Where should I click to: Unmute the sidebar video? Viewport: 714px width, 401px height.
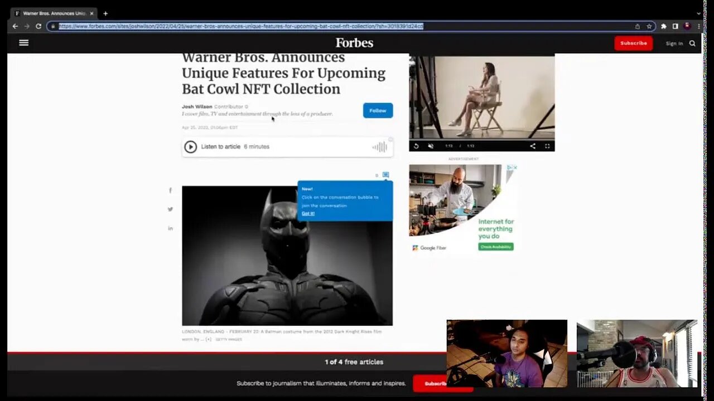coord(431,146)
